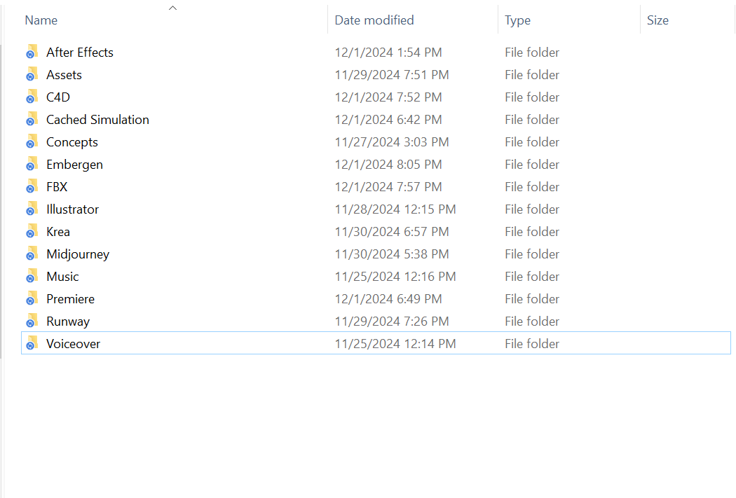Click the Midjourney folder icon

click(32, 254)
